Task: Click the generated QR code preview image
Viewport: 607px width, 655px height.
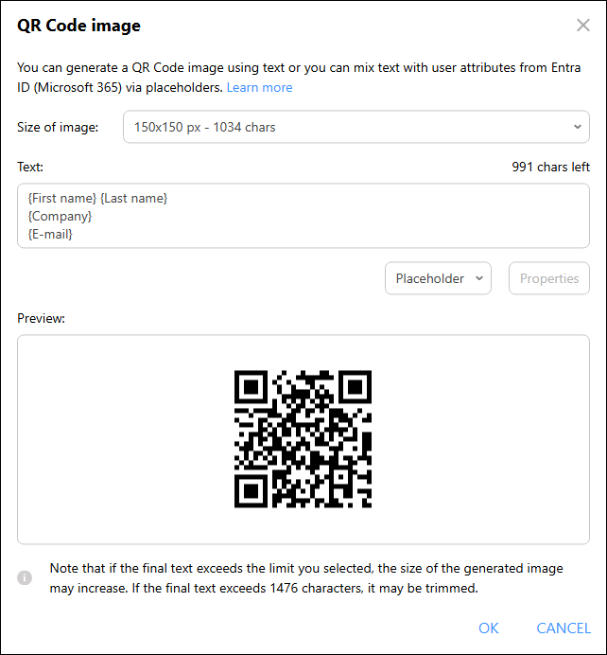Action: coord(303,439)
